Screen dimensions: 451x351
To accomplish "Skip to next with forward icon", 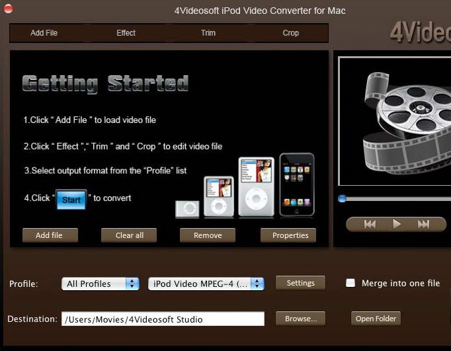I will pos(423,224).
